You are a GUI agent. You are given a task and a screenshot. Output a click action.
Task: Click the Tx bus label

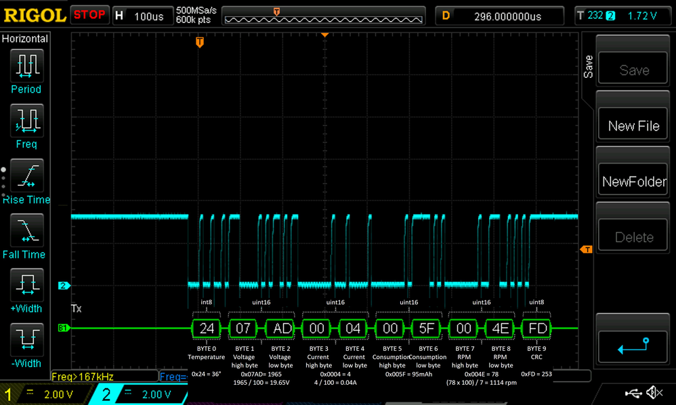tap(77, 308)
